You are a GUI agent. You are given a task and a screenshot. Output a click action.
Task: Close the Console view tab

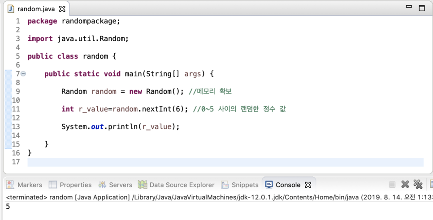coord(308,185)
